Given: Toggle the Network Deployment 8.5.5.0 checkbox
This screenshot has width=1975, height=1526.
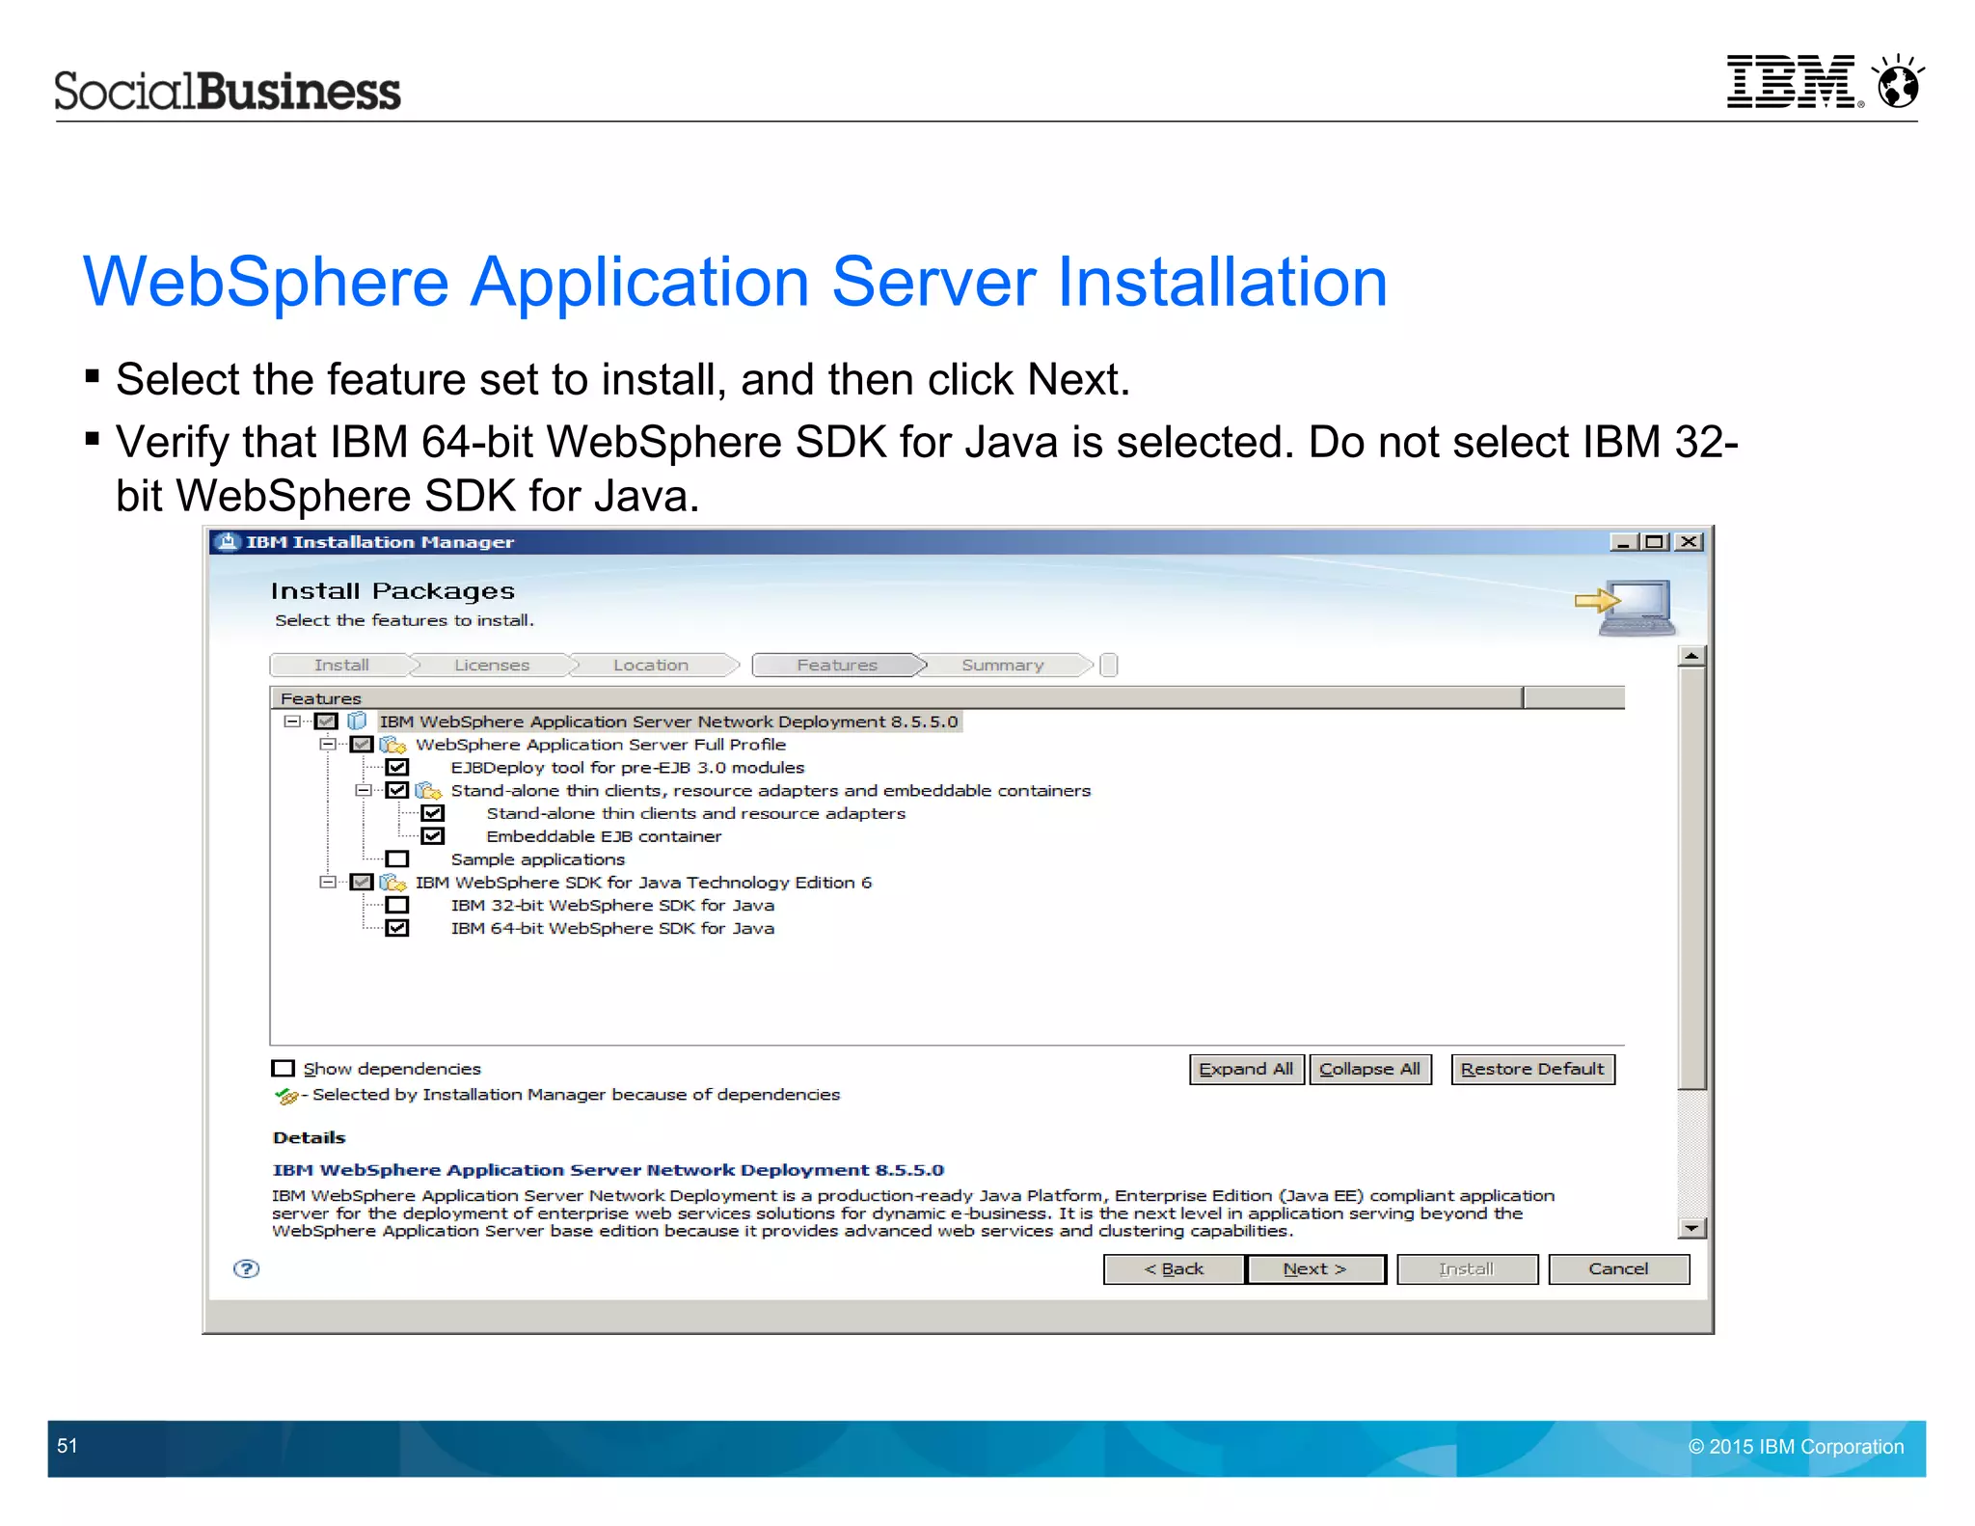Looking at the screenshot, I should pos(326,721).
